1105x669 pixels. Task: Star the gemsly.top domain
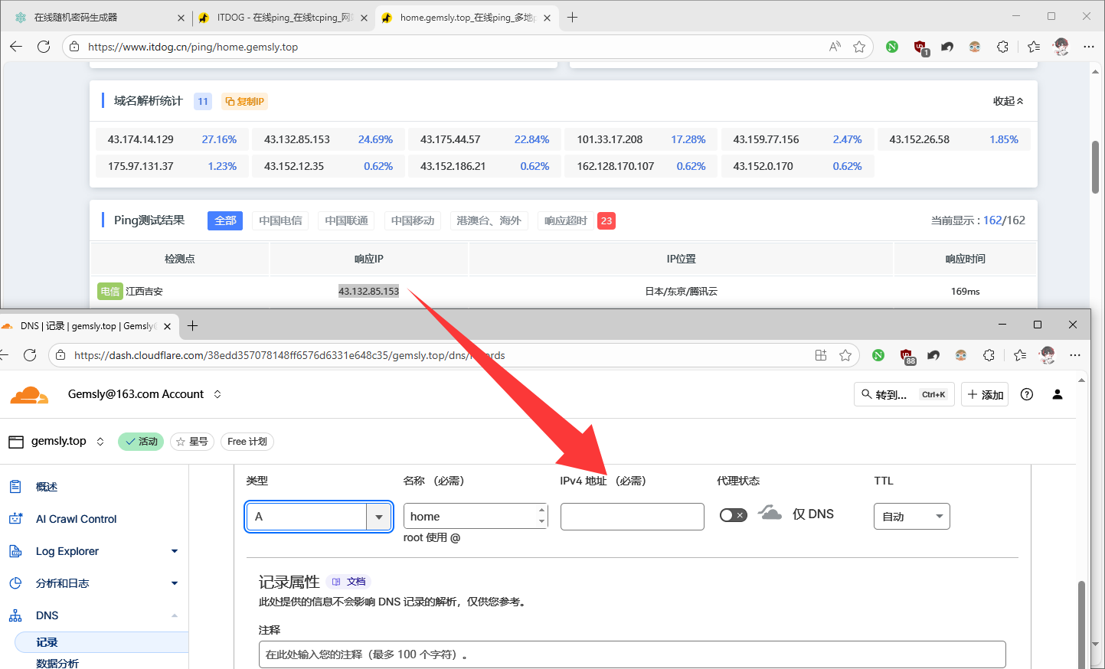point(191,442)
